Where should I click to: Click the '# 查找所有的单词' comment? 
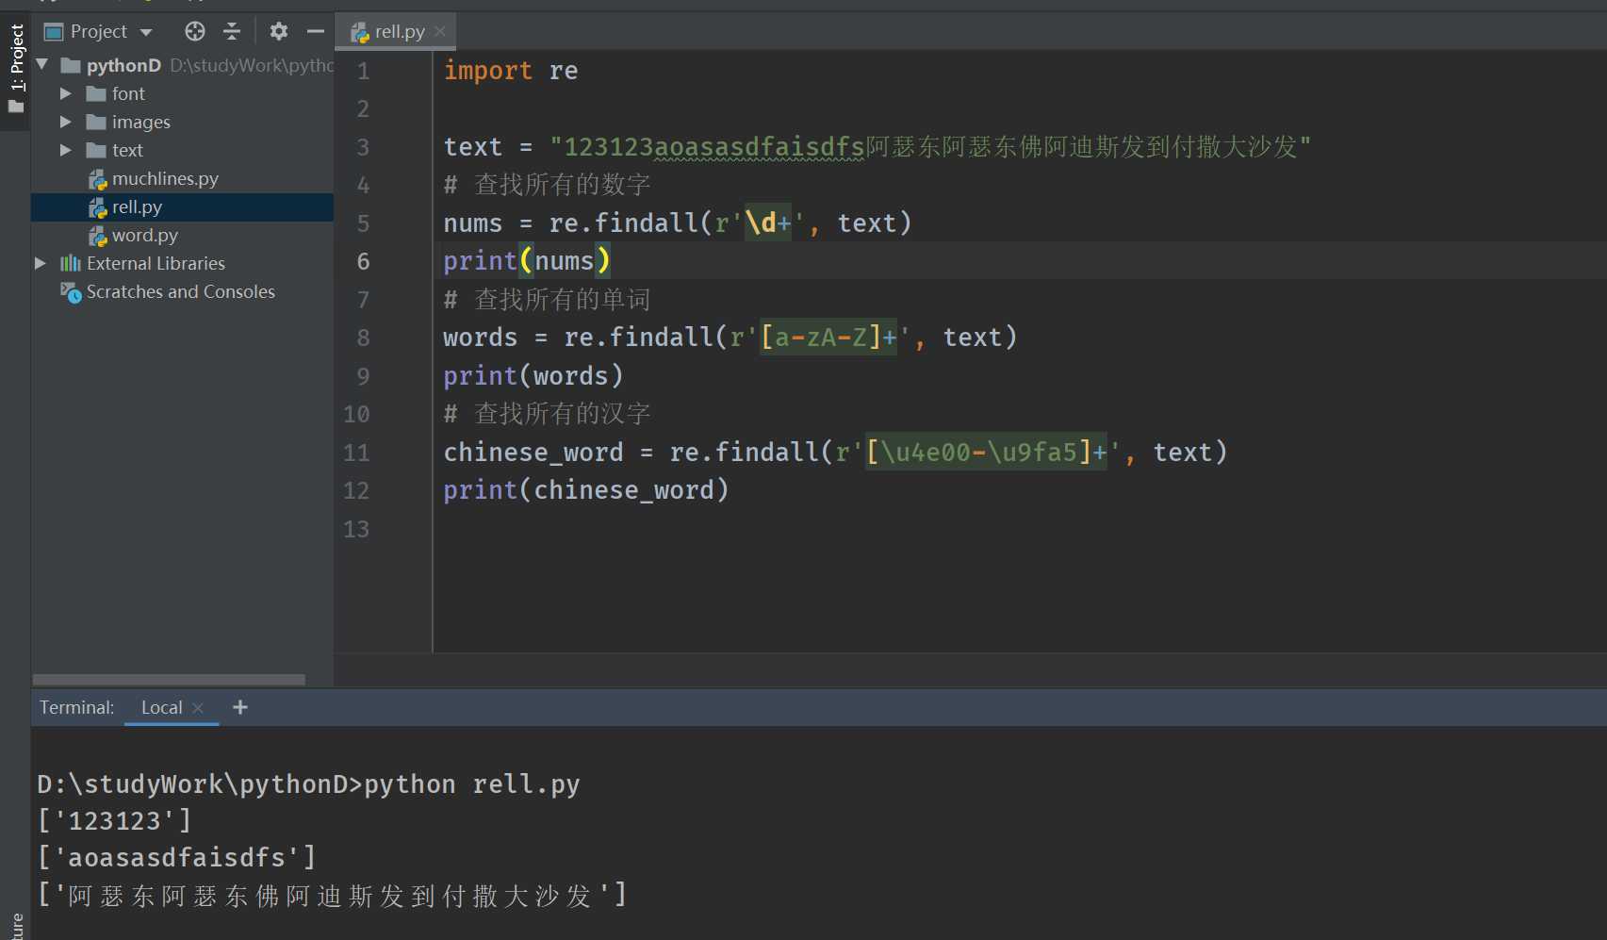point(548,300)
